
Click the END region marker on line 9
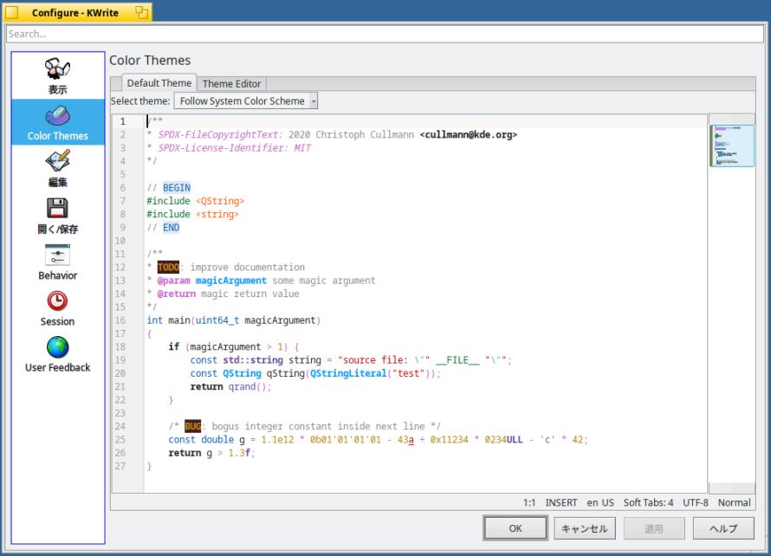point(172,227)
